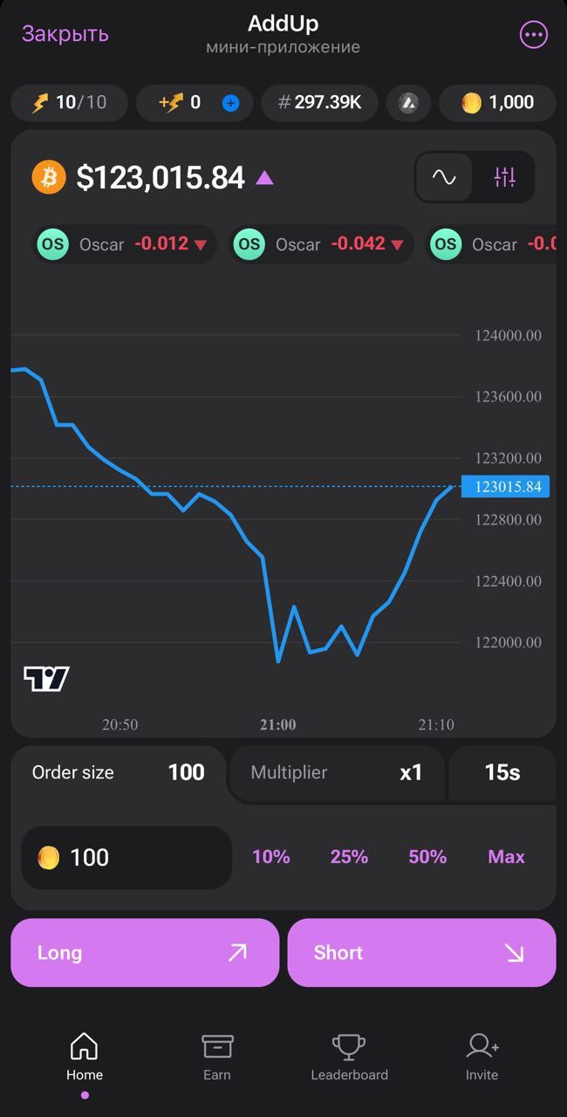Tap the first Oscar -0.012 trade chip
The height and width of the screenshot is (1117, 567).
(124, 244)
